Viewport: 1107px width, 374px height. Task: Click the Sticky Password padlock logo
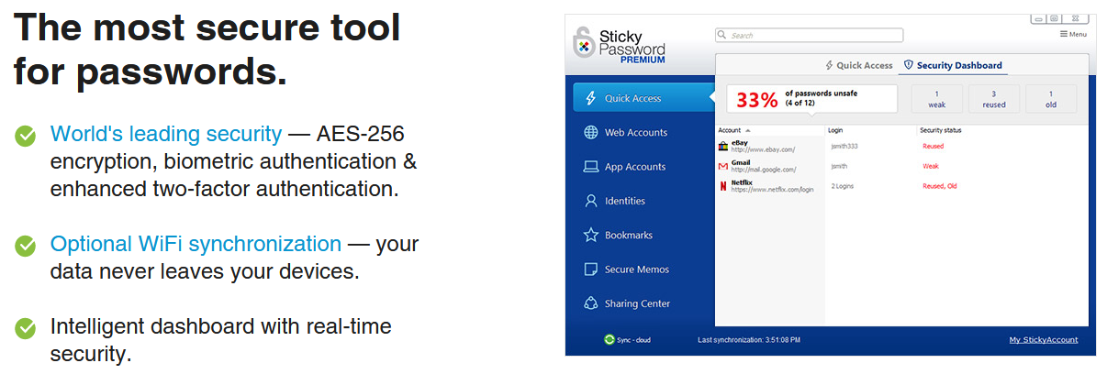click(x=584, y=44)
